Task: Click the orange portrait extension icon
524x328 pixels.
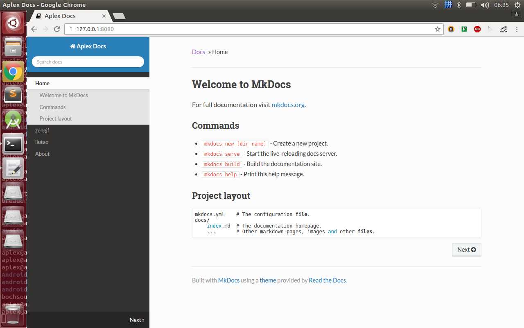Action: coord(451,29)
